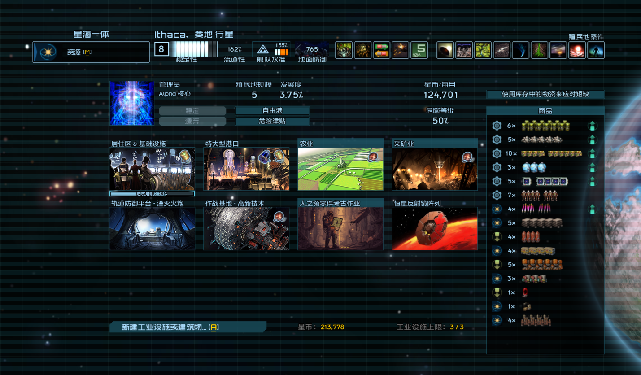
Task: Select the green farmland terrain condition icon
Action: click(483, 50)
